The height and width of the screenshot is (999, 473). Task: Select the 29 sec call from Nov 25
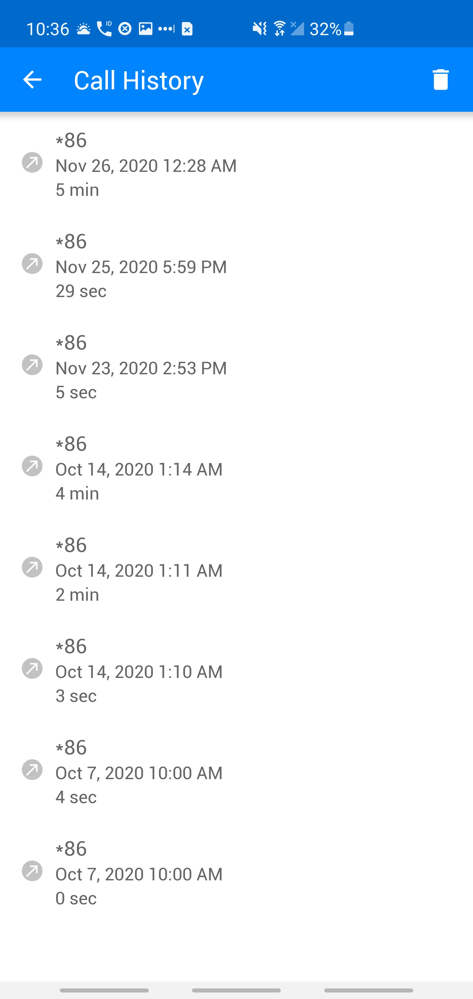pos(141,267)
